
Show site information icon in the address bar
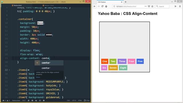tap(114, 6)
